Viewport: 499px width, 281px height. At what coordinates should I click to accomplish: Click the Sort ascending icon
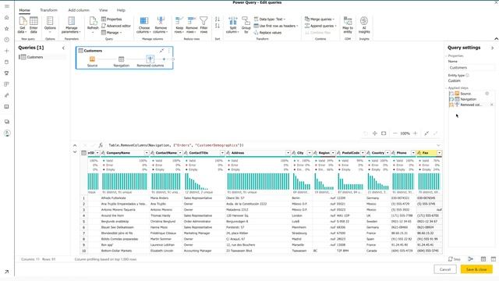tap(218, 20)
